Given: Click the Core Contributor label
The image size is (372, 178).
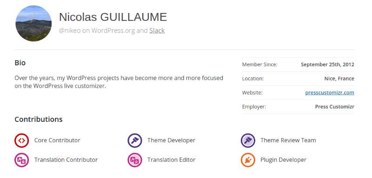Looking at the screenshot, I should click(x=57, y=140).
